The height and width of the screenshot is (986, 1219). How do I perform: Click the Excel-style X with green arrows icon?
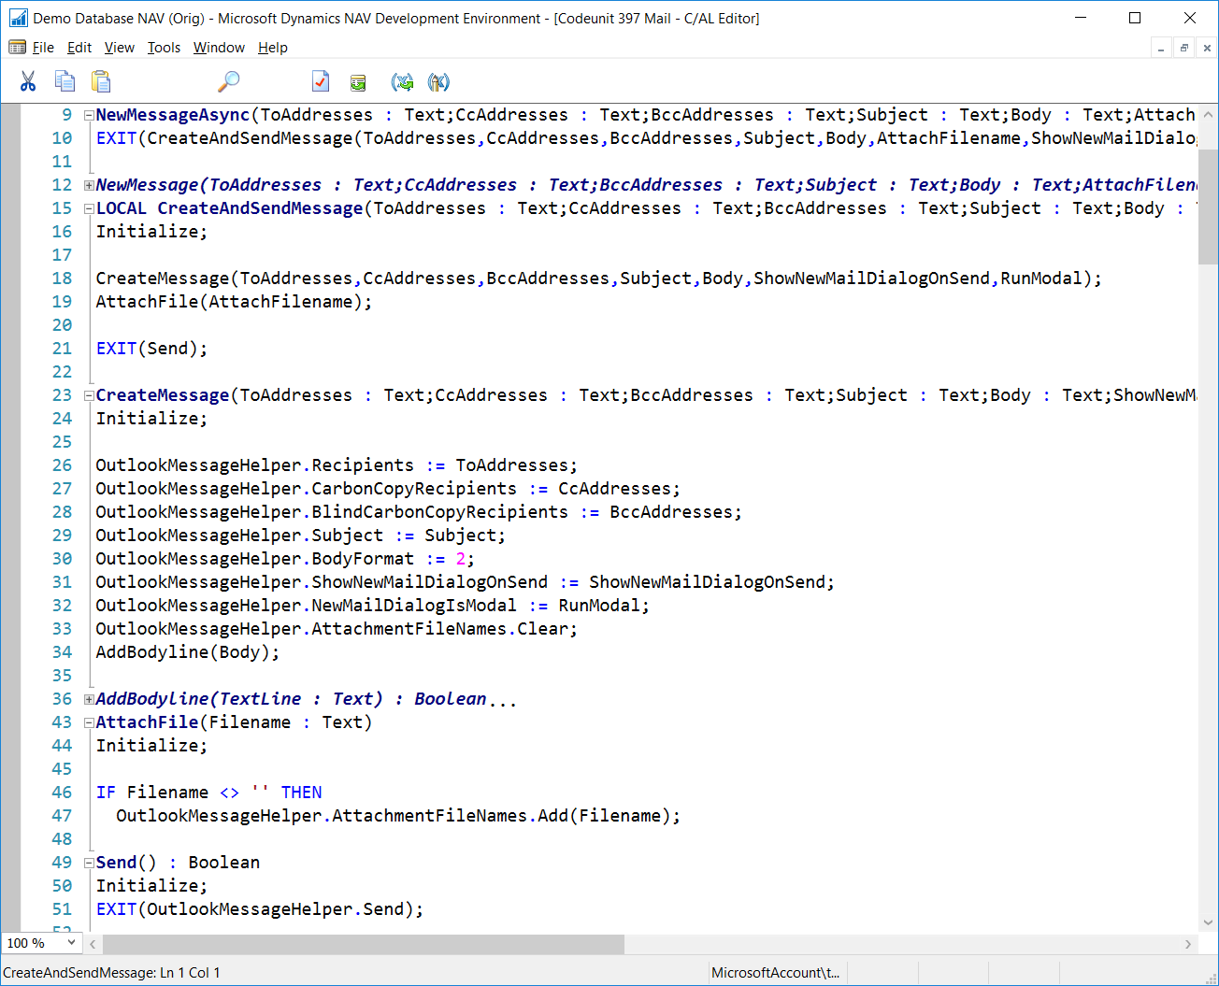403,82
